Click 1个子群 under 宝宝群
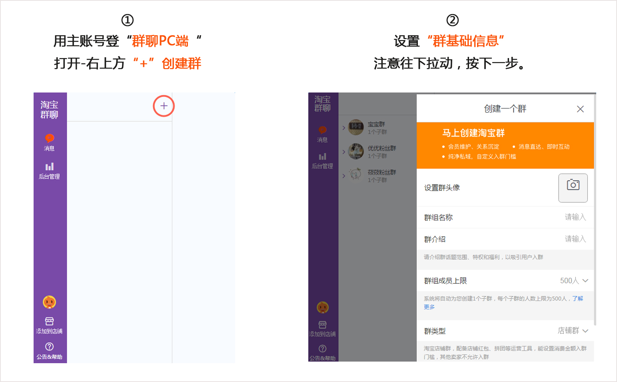617x382 pixels. pos(377,132)
